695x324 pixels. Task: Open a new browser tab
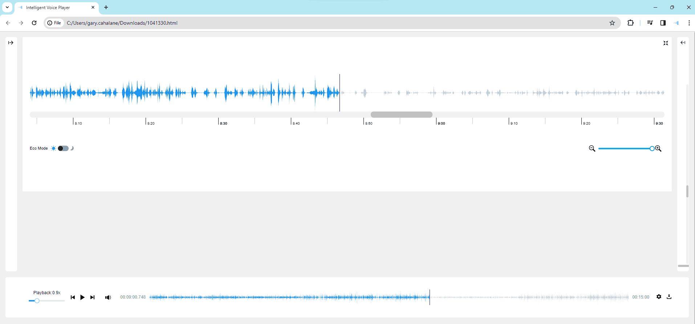[106, 7]
